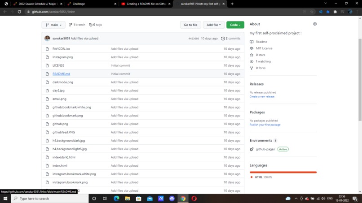Click the eye icon beside 1 watching
Viewport: 362px width, 203px height.
click(252, 61)
